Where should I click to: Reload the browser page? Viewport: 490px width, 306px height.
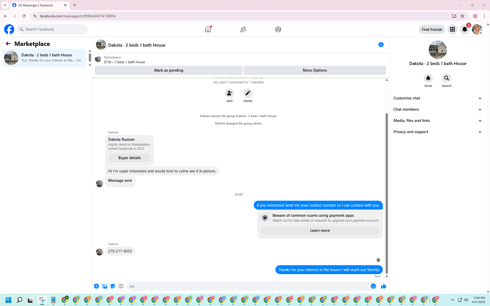coord(24,16)
